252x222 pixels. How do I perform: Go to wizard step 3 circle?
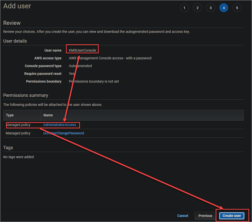pyautogui.click(x=211, y=8)
